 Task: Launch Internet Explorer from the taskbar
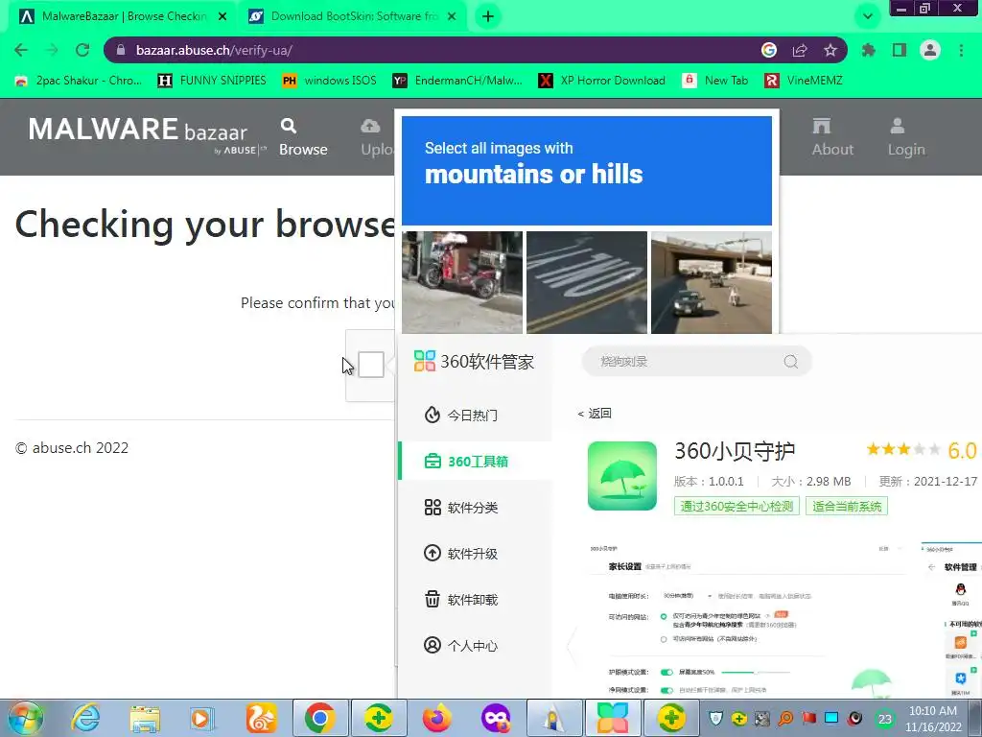click(85, 718)
